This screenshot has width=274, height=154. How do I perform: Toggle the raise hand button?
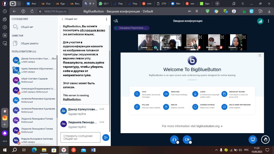[265, 139]
